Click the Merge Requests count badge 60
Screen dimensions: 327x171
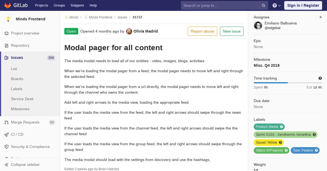coord(52,122)
